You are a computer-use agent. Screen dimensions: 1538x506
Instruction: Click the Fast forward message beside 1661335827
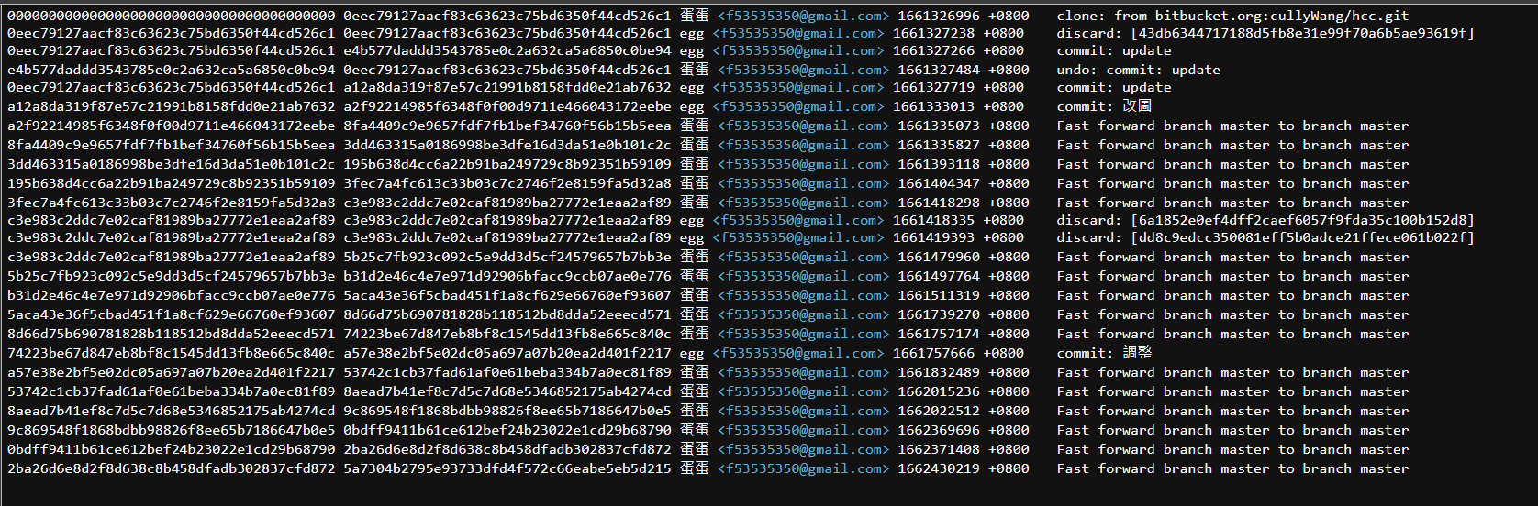(1232, 145)
